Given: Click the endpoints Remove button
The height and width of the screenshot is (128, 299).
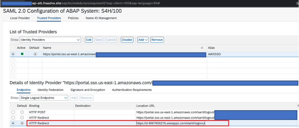Looking at the screenshot, I should click(x=86, y=98).
